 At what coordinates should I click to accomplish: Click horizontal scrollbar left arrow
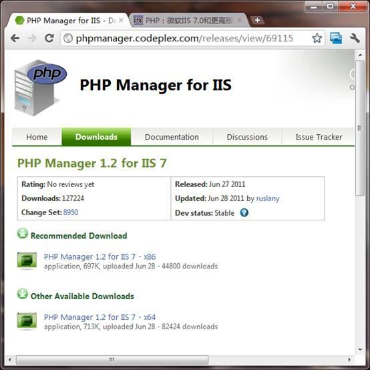(9, 359)
